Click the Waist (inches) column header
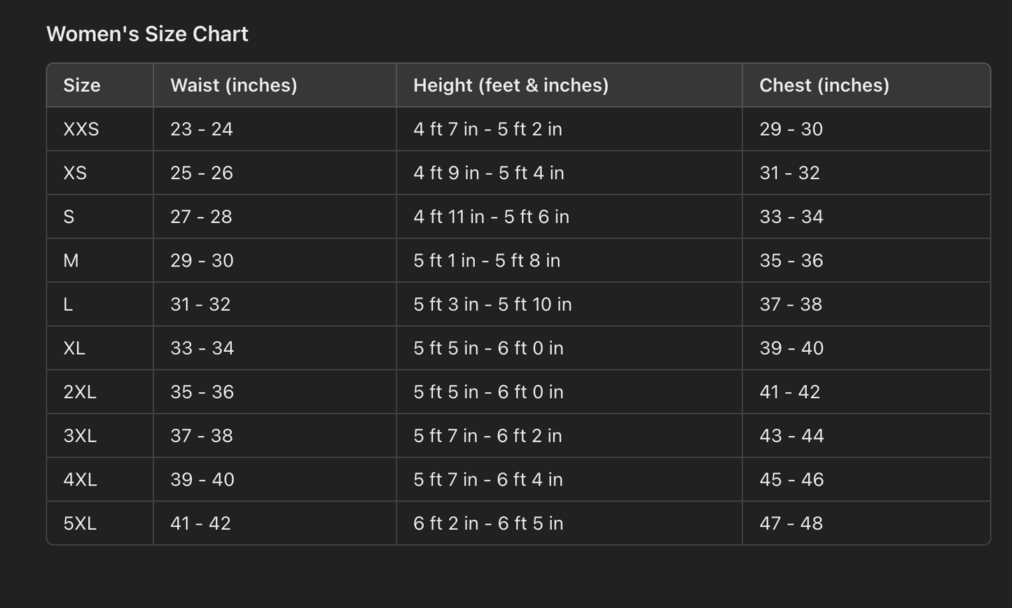The width and height of the screenshot is (1012, 608). coord(233,85)
